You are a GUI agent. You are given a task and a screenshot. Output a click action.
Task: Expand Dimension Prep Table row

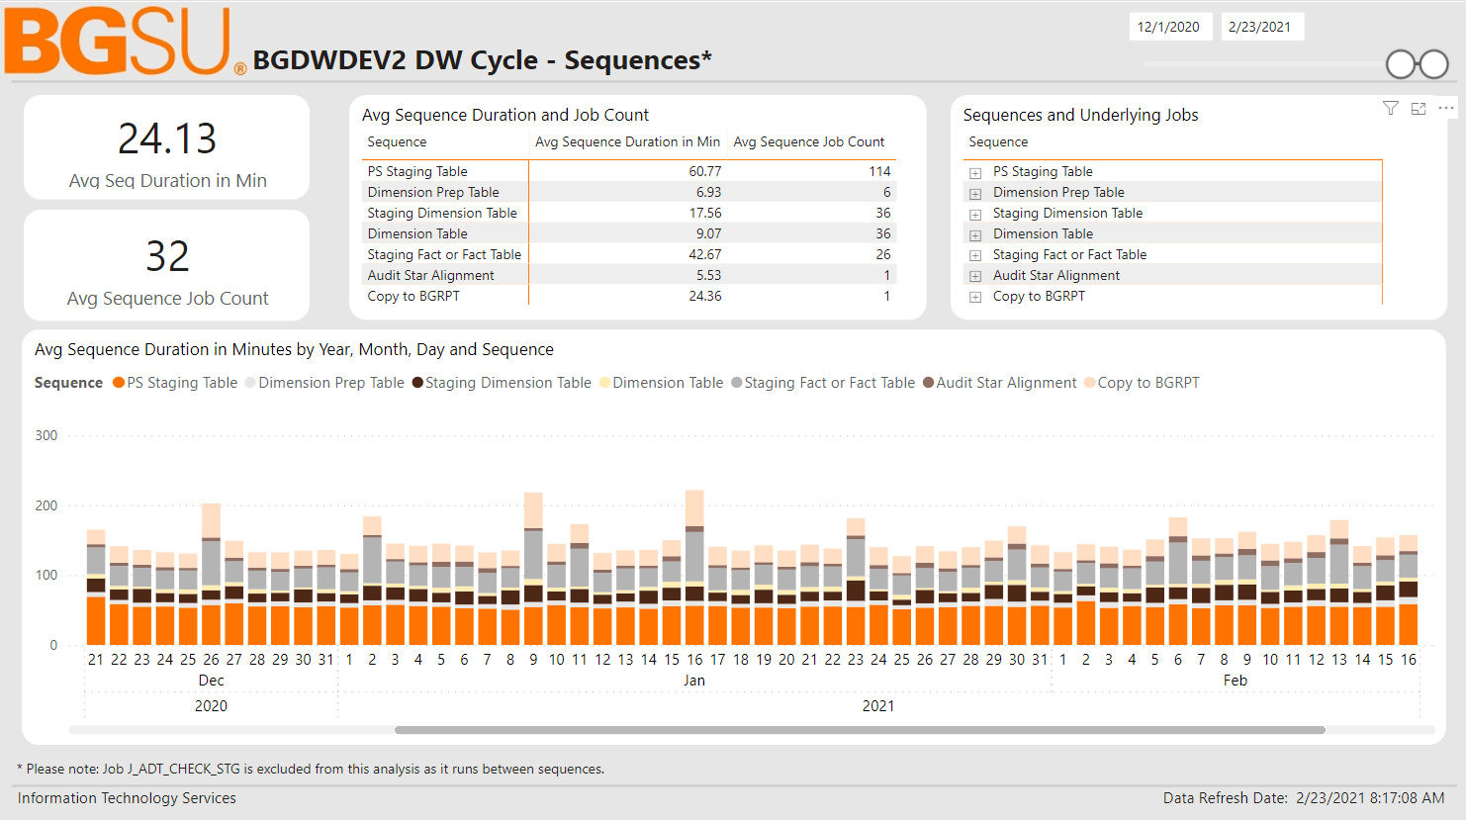[x=975, y=194]
